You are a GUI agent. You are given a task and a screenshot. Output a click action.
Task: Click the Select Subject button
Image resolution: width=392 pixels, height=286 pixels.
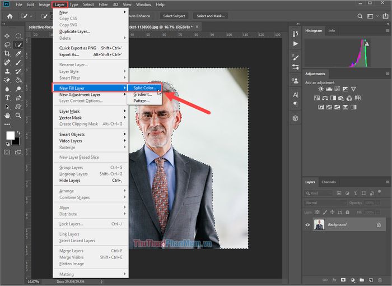174,16
